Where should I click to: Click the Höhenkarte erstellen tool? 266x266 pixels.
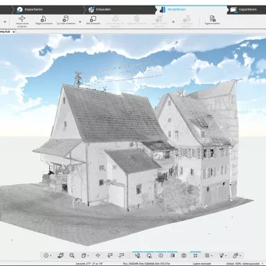pos(22,21)
